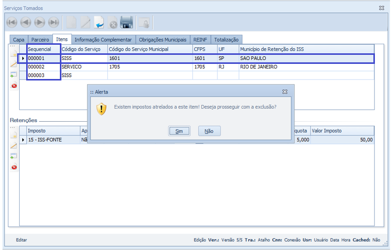Viewport: 391px width, 251px height.
Task: Click the municipal service code 1705 cell
Action: tap(150, 67)
